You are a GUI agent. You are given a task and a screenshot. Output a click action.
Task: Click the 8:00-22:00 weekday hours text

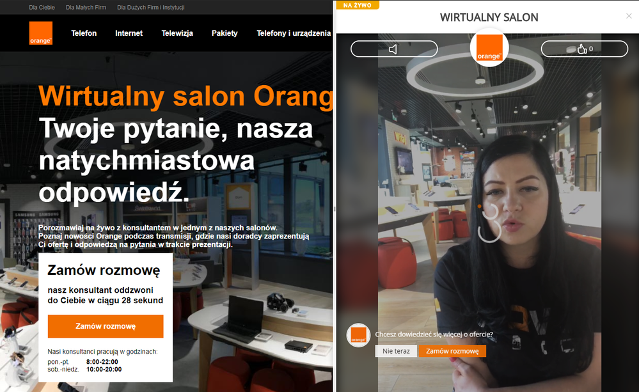(x=102, y=362)
